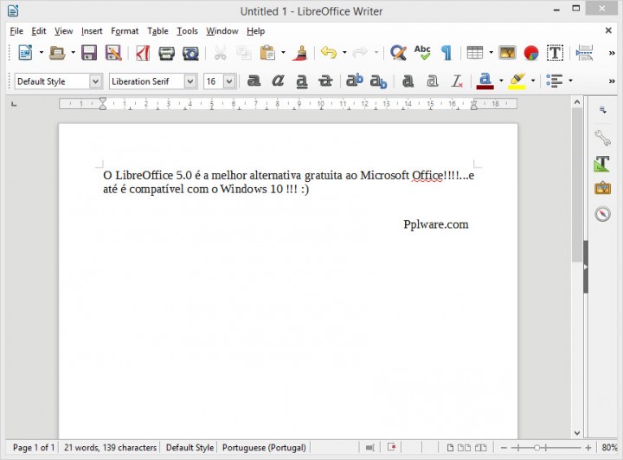Image resolution: width=623 pixels, height=460 pixels.
Task: Insert an image
Action: pyautogui.click(x=507, y=53)
